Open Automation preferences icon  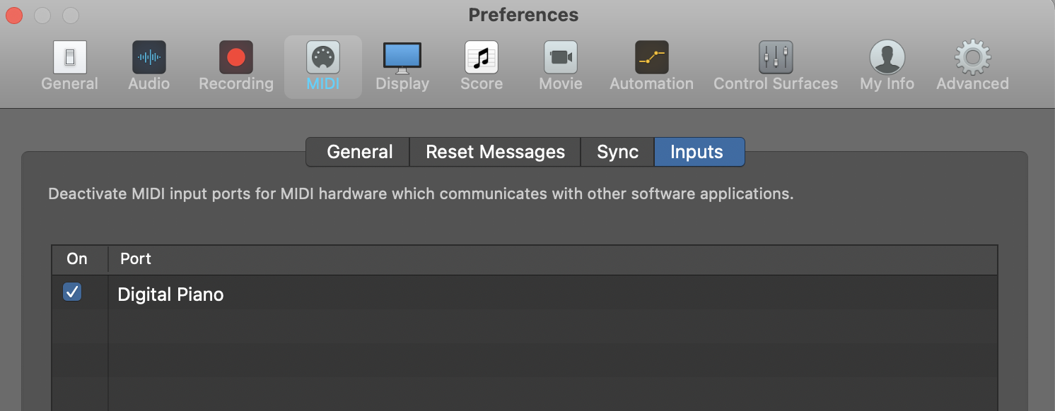(651, 57)
